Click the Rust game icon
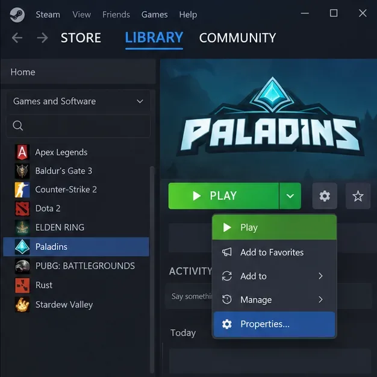The height and width of the screenshot is (377, 377). (x=22, y=285)
